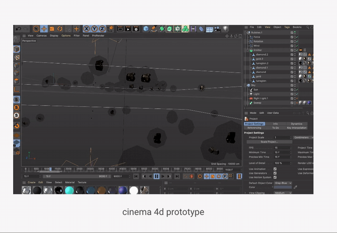337x233 pixels.
Task: Toggle the Sun enable checkmark
Action: tap(297, 90)
